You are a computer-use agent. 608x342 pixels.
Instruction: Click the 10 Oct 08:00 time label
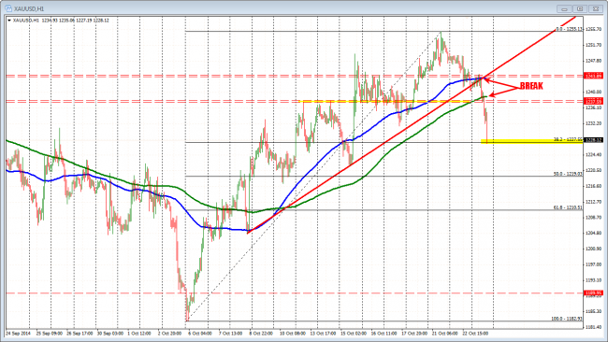pos(293,333)
